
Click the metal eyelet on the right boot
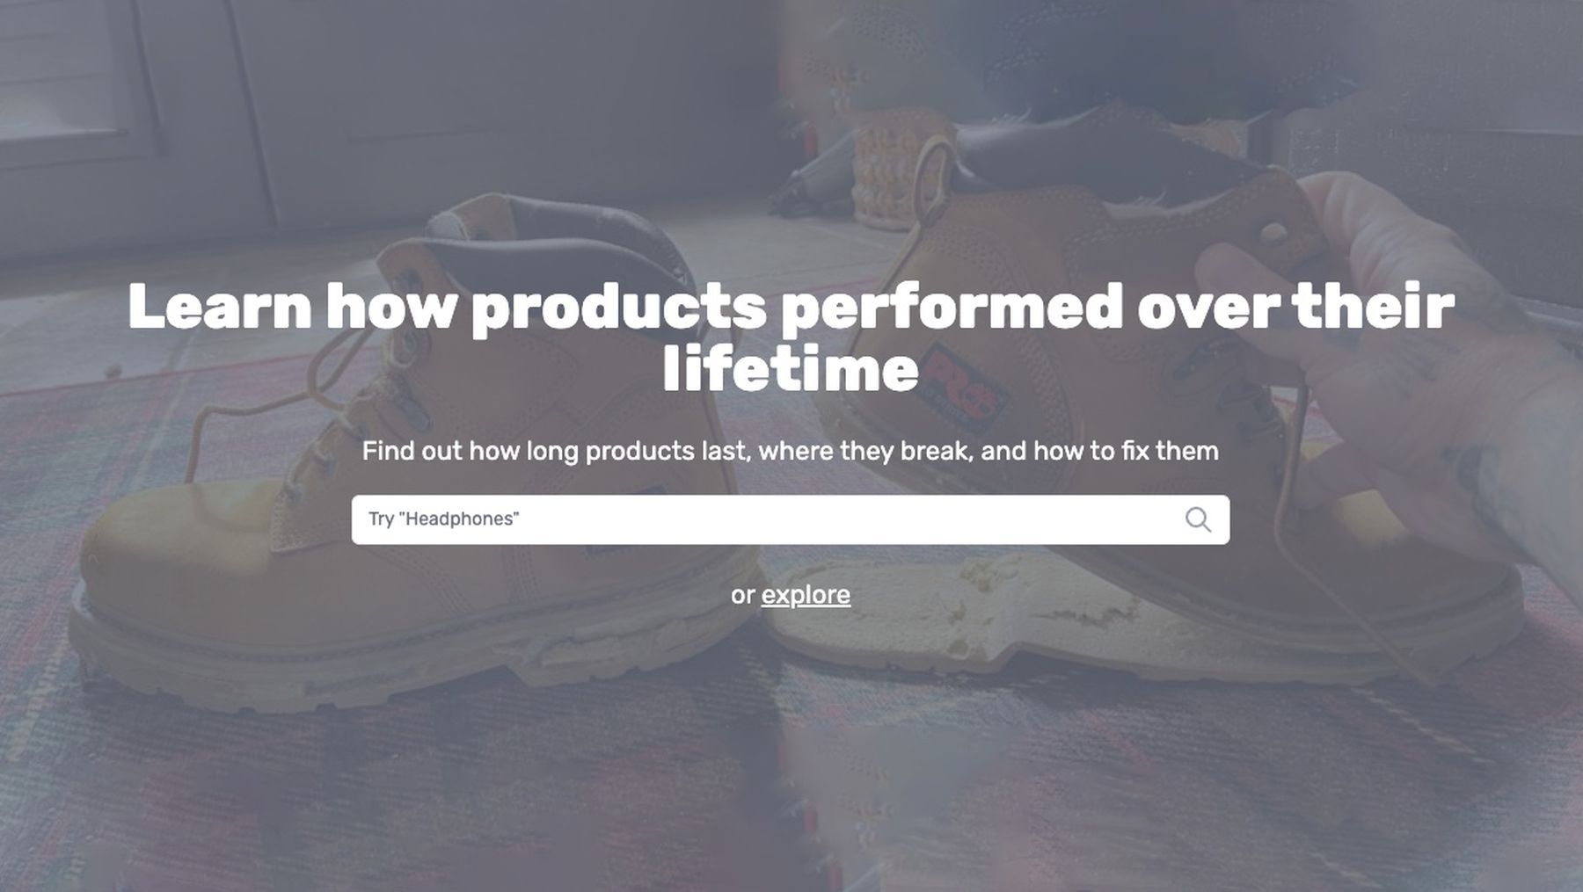coord(1273,234)
